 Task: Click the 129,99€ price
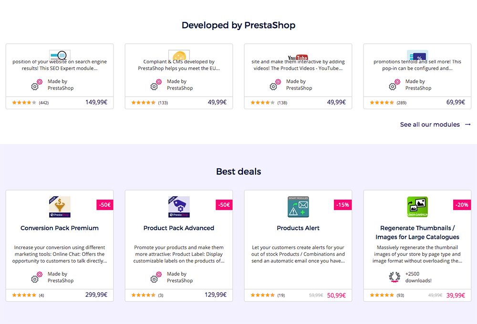(x=216, y=294)
